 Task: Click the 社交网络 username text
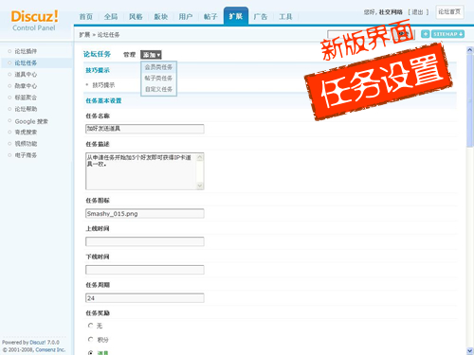(391, 12)
